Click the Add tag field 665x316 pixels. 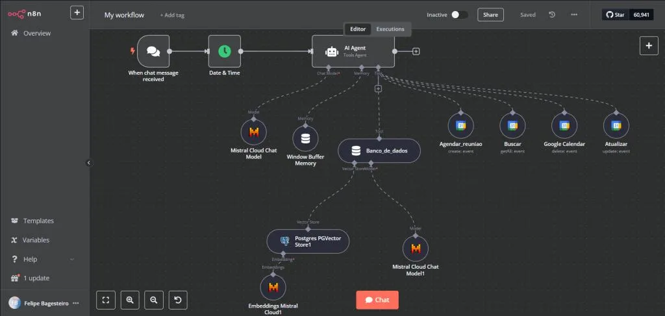click(172, 15)
